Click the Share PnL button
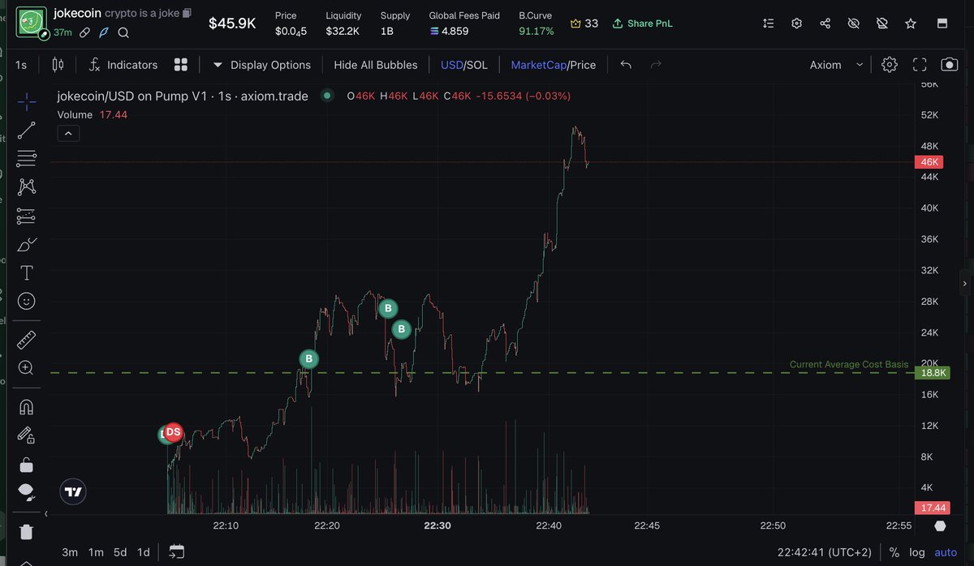The image size is (974, 566). coord(642,24)
